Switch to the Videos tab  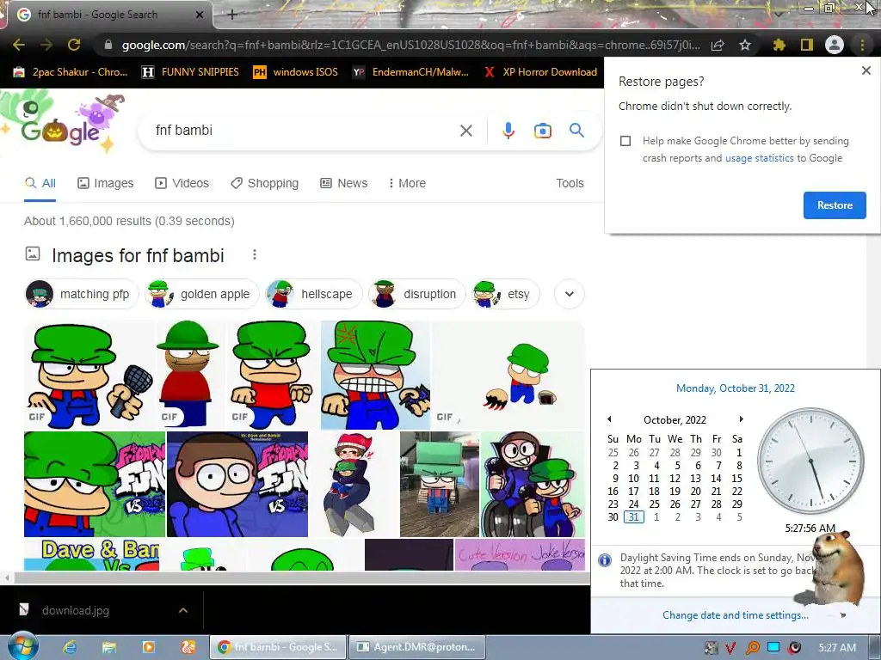click(182, 184)
